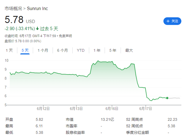The height and width of the screenshot is (140, 190).
Task: Switch to the 6 个月 range
Action: (62, 50)
